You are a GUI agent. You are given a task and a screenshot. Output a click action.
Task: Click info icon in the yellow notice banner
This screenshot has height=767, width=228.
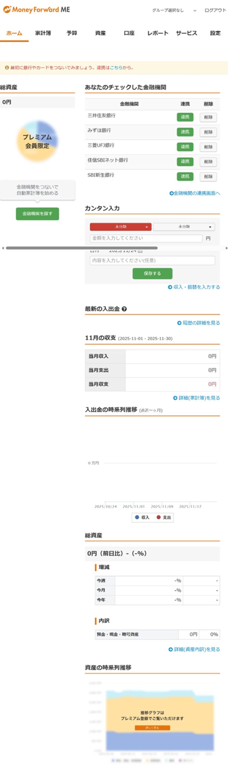coord(7,68)
